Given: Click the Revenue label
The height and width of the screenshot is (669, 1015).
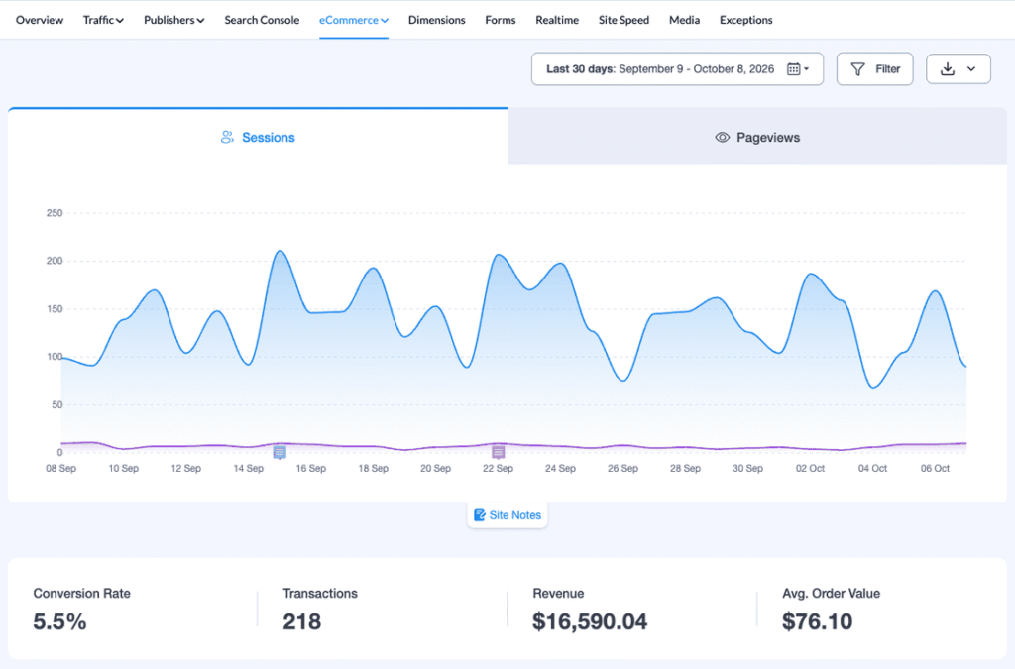Looking at the screenshot, I should point(558,594).
